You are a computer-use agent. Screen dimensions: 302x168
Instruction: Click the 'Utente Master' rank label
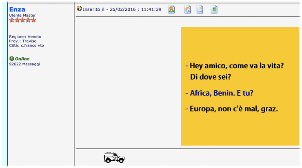(x=22, y=15)
